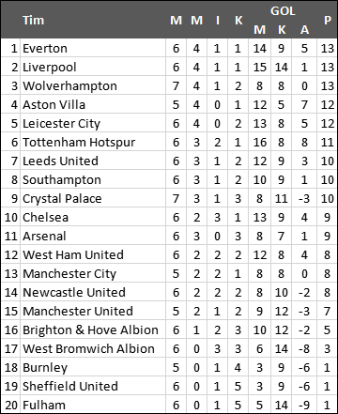Select the Everton team name cell
Screen dimensions: 338x414
[x=93, y=48]
